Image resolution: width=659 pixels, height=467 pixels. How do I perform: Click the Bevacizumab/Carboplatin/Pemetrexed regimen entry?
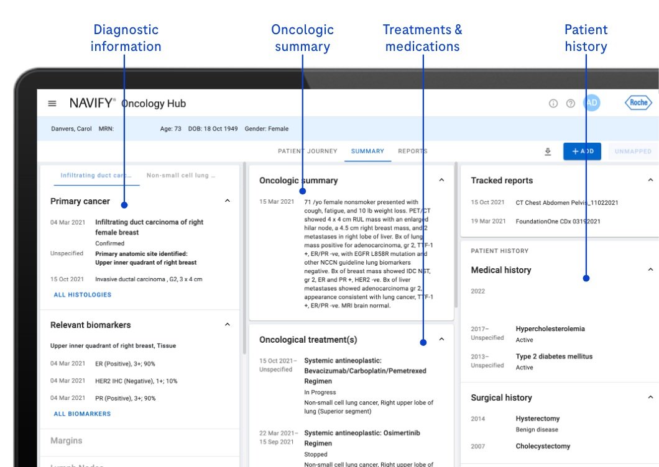pyautogui.click(x=365, y=371)
